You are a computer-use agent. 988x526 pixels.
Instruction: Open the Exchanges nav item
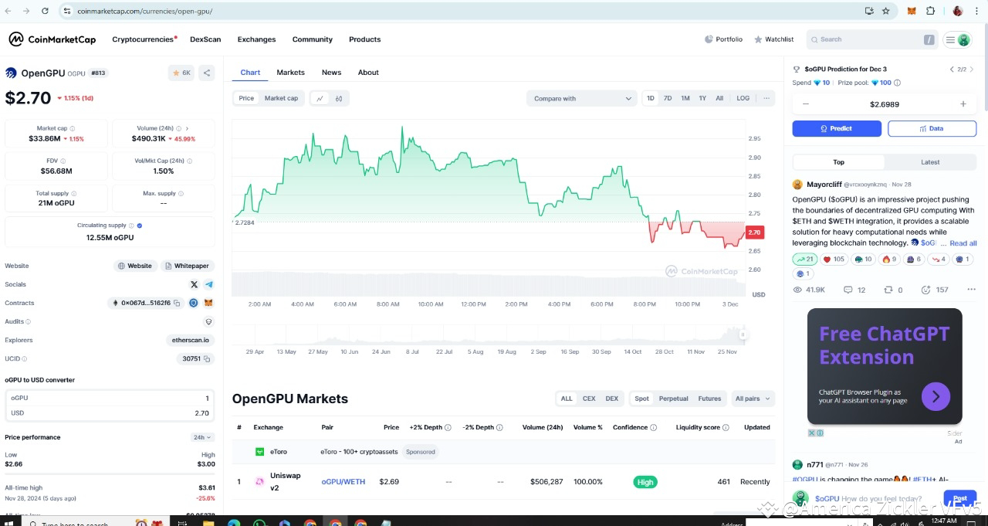[256, 39]
